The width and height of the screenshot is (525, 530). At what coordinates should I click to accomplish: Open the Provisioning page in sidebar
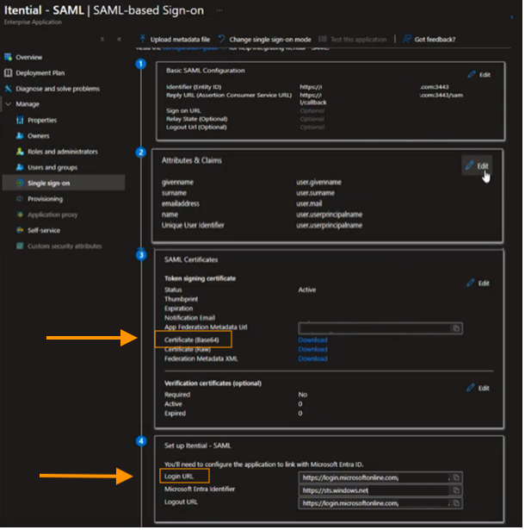[45, 199]
